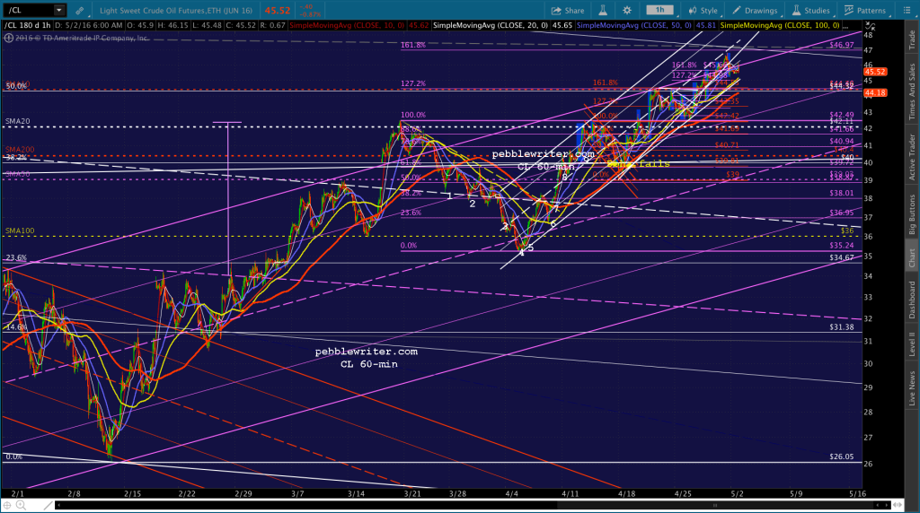Click the yellow SimpleMovingAvg (CLOSE, 100, 0) label
920x513 pixels.
pyautogui.click(x=780, y=26)
